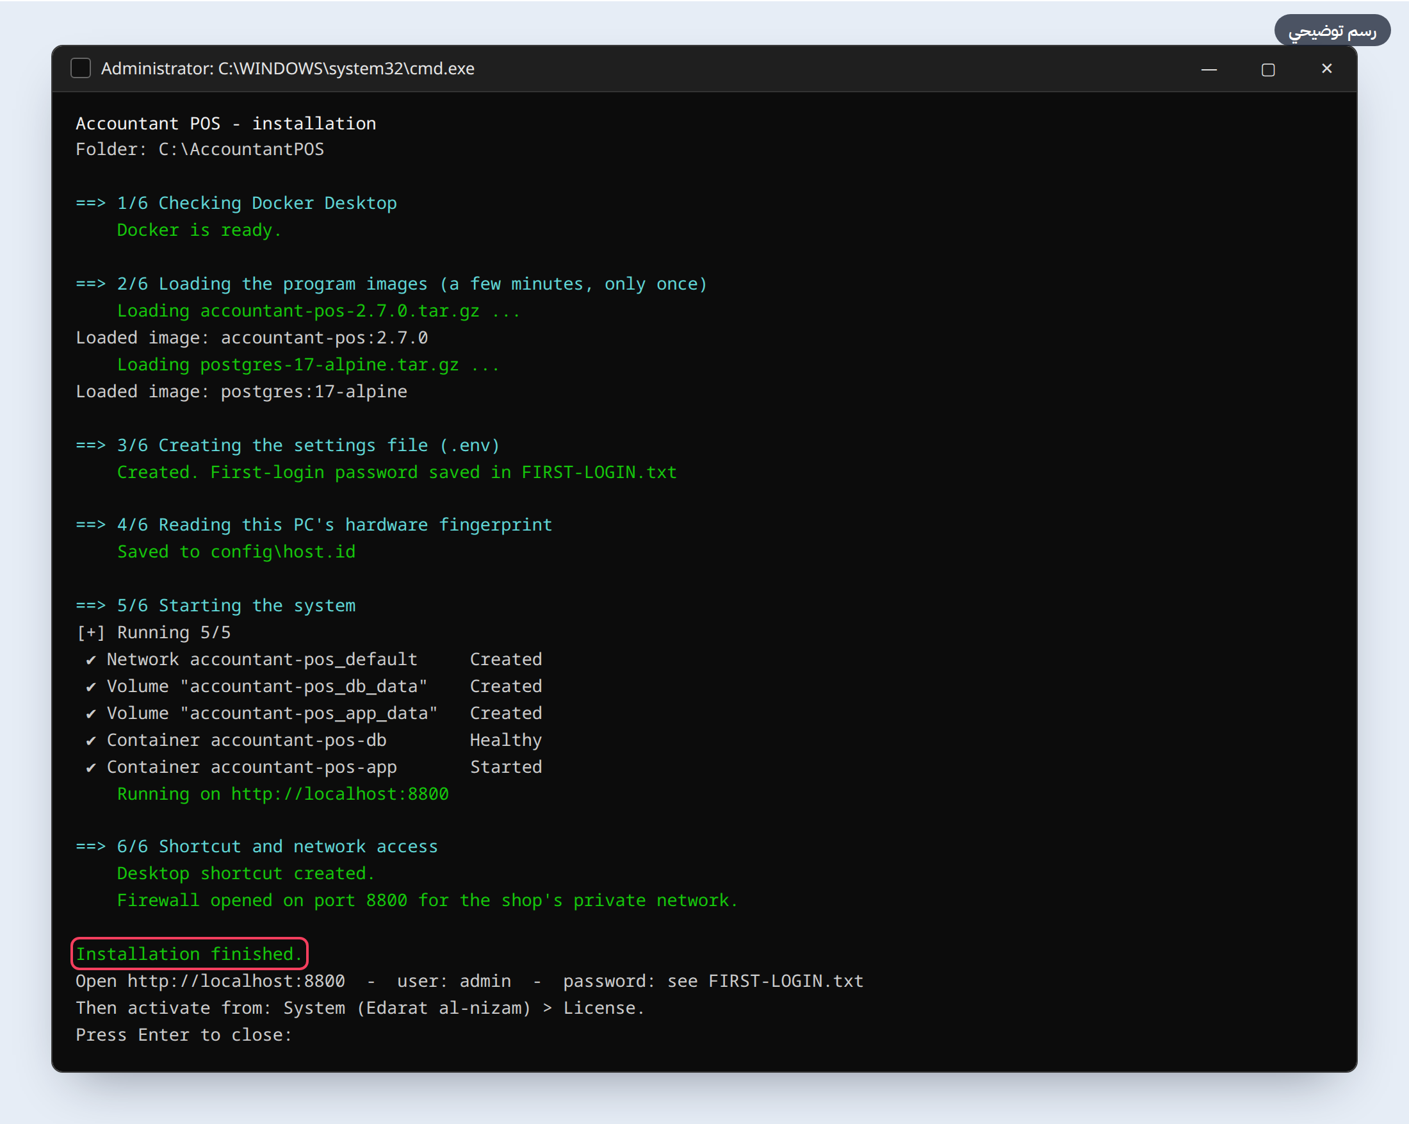The height and width of the screenshot is (1124, 1409).
Task: Click the 'Network accountant-pos_default' row
Action: point(314,659)
